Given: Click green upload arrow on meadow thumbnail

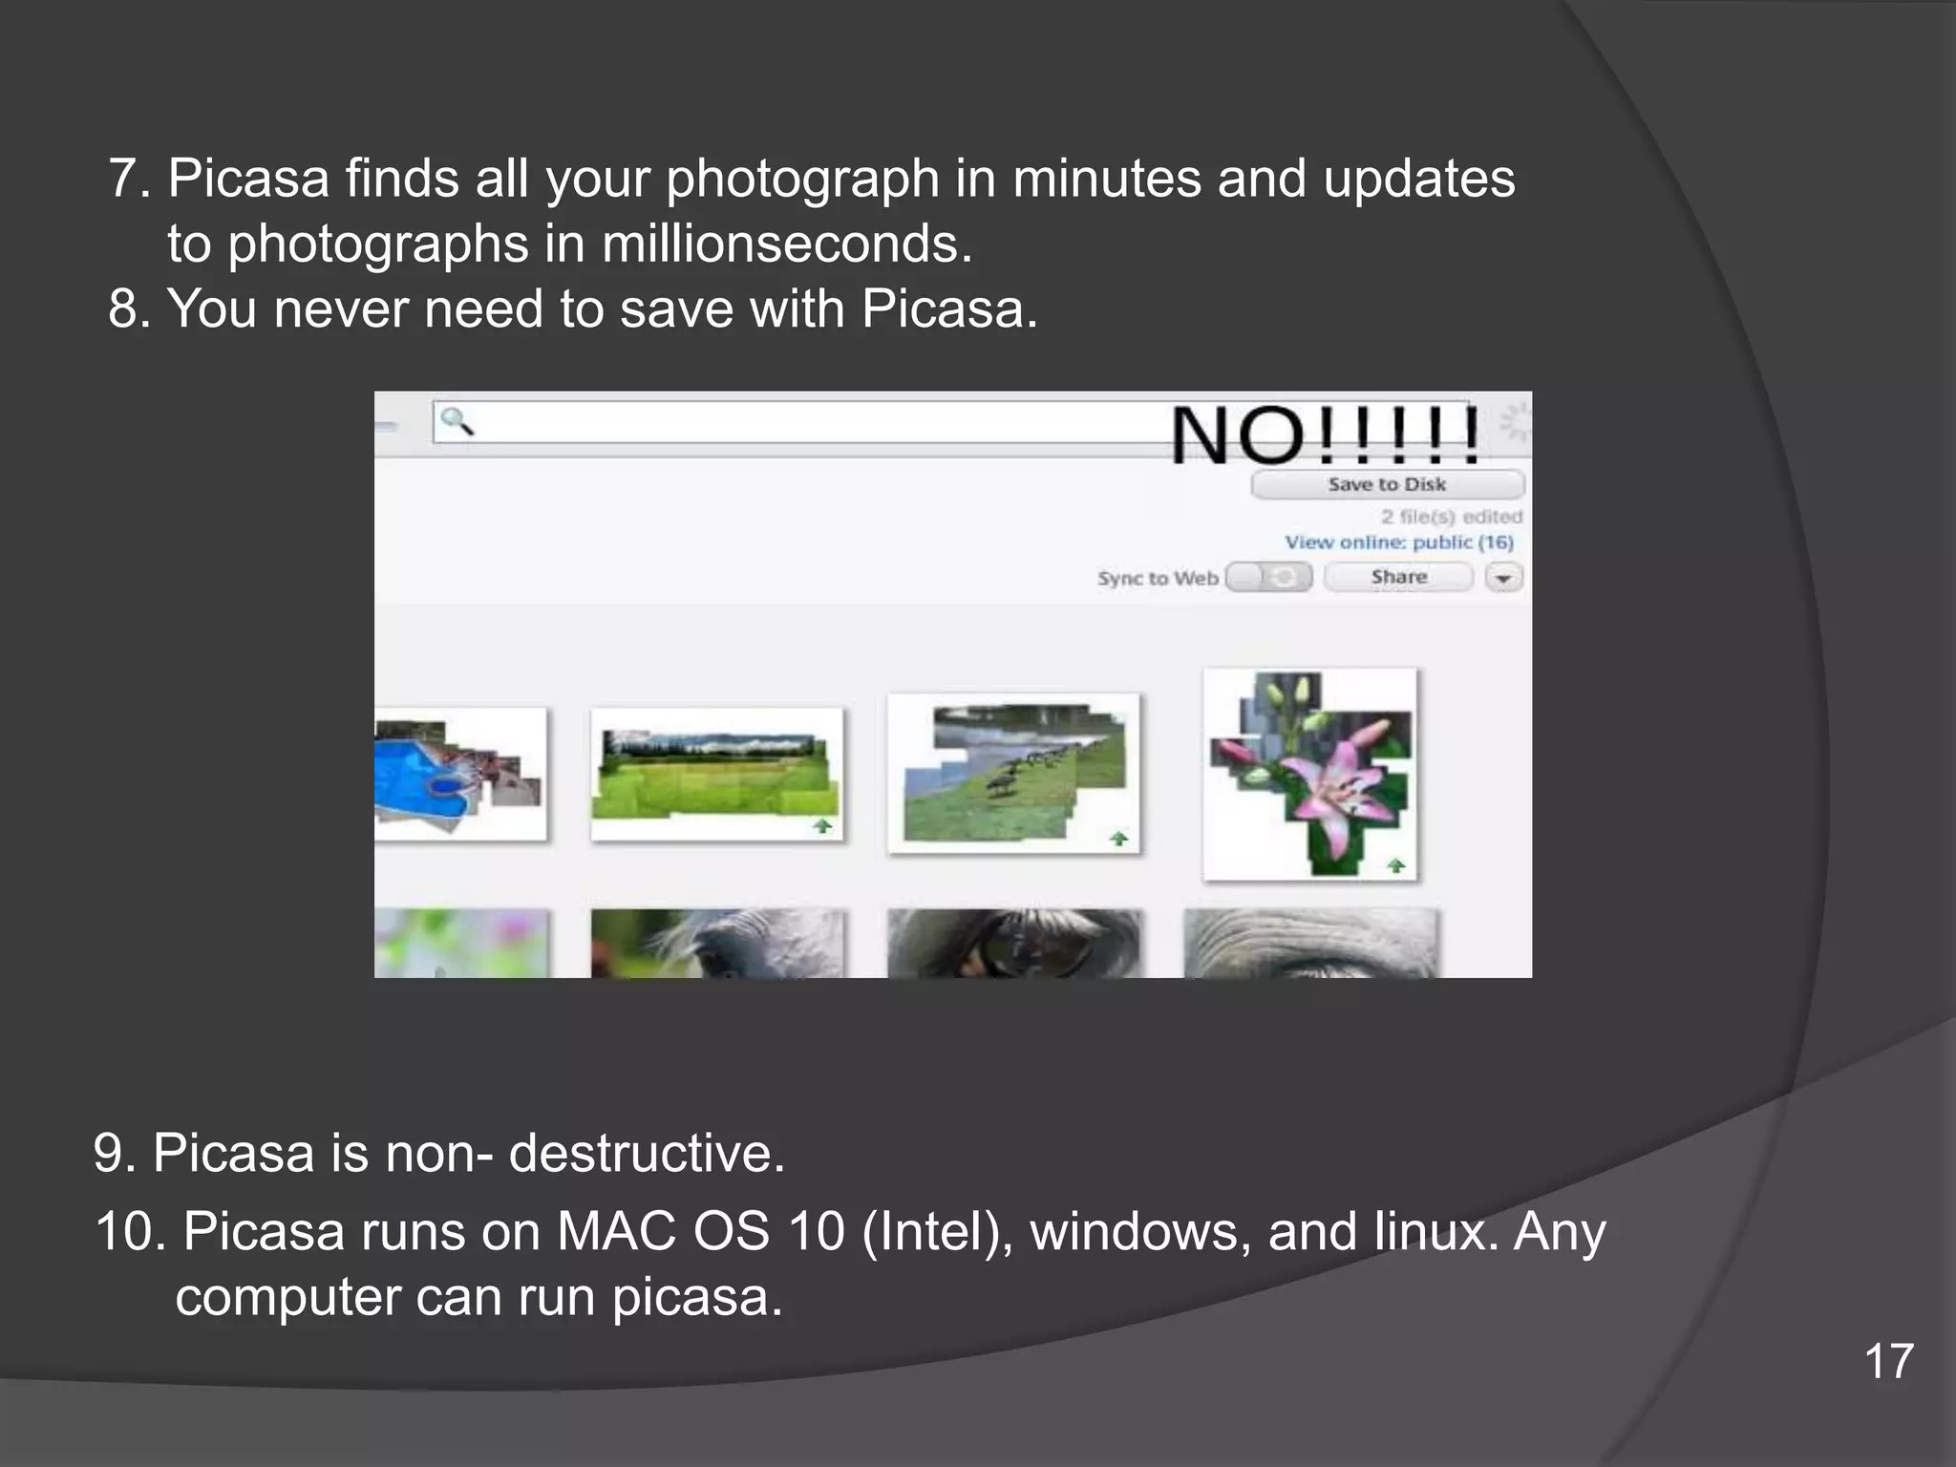Looking at the screenshot, I should click(x=822, y=826).
